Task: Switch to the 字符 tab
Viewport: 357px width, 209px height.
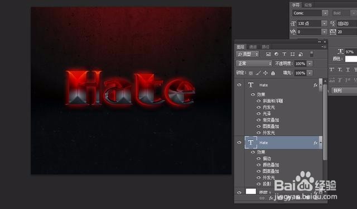Action: click(x=296, y=5)
